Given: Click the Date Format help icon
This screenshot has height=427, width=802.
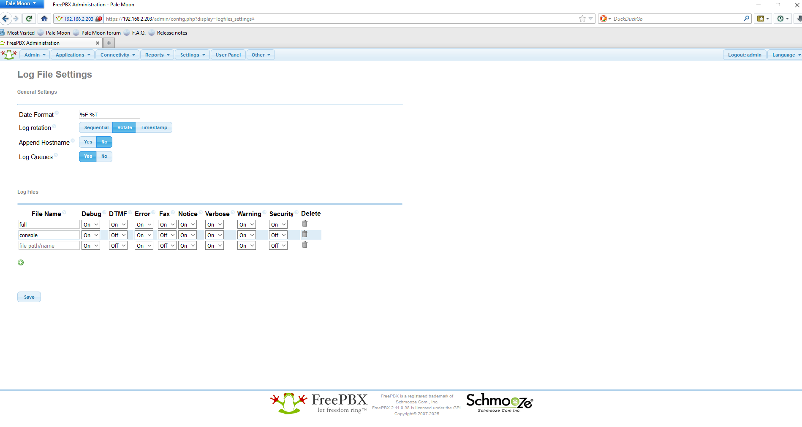Looking at the screenshot, I should [57, 113].
